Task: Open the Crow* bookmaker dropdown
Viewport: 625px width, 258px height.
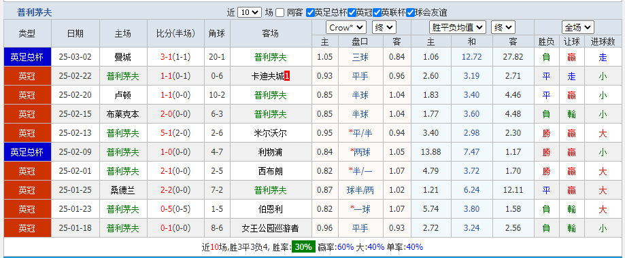Action: click(x=346, y=27)
